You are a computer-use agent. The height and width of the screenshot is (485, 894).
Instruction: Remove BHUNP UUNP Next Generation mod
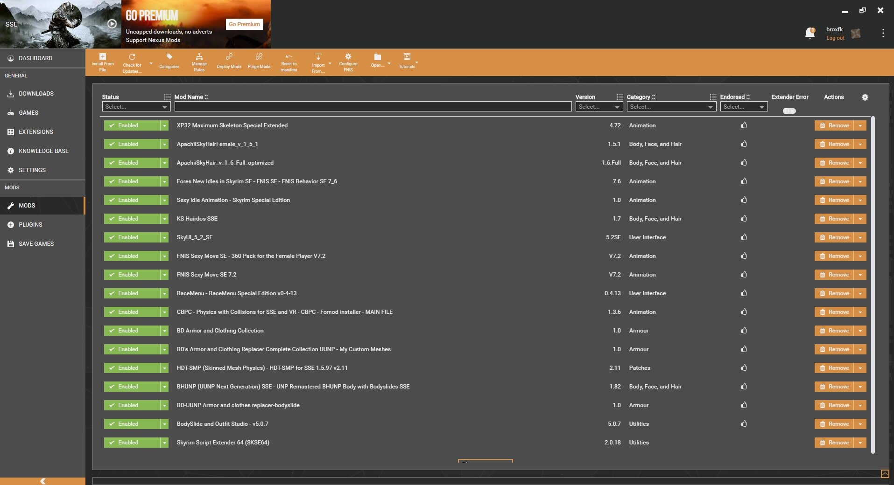[x=834, y=387]
